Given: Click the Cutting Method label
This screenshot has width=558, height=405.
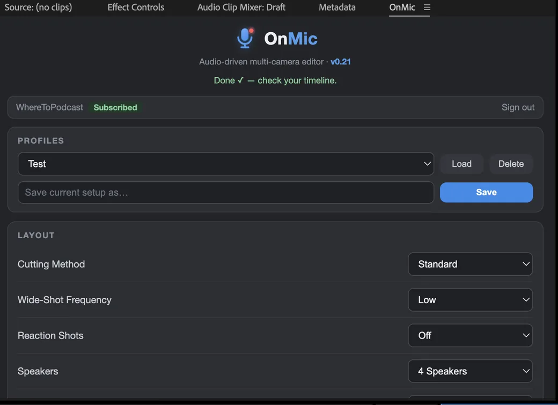Looking at the screenshot, I should (x=52, y=264).
